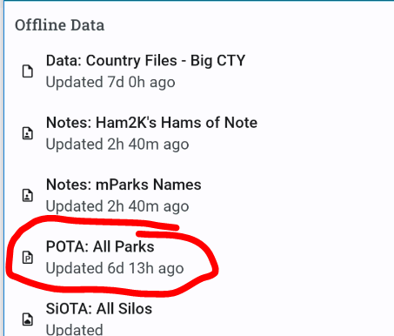
Task: Click the Hams of Note contact-file icon
Action: 28,133
